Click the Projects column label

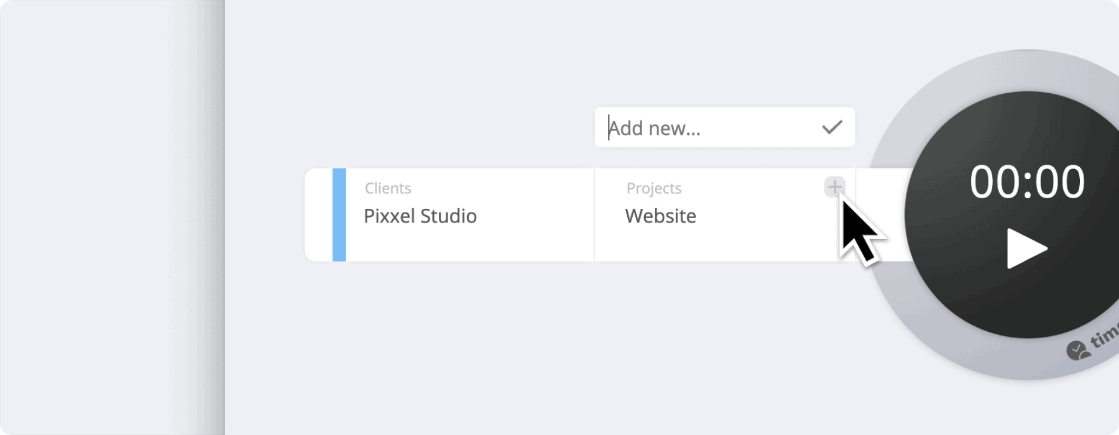point(654,188)
